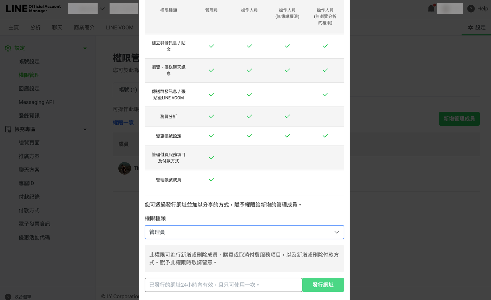Open the LINE VOOM tab

click(120, 27)
